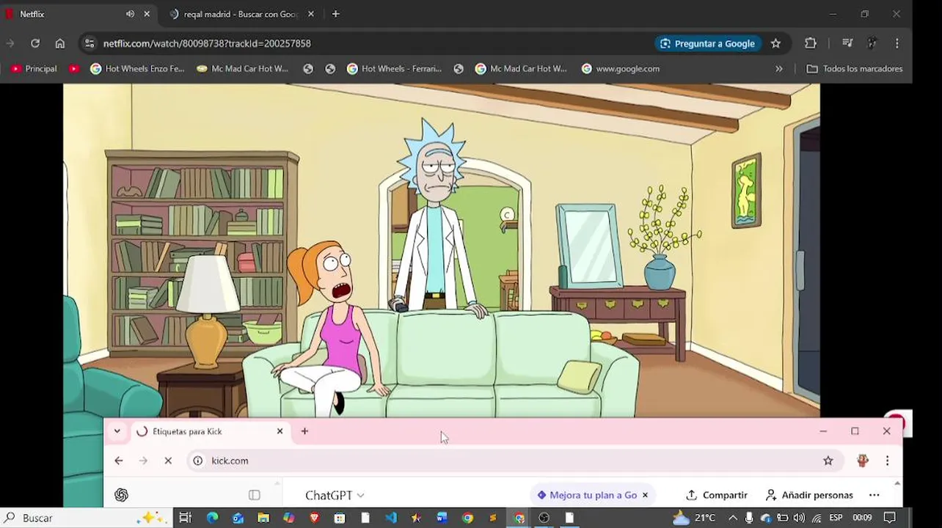The width and height of the screenshot is (942, 528).
Task: Expand the hidden bookmarks chevron
Action: 779,69
